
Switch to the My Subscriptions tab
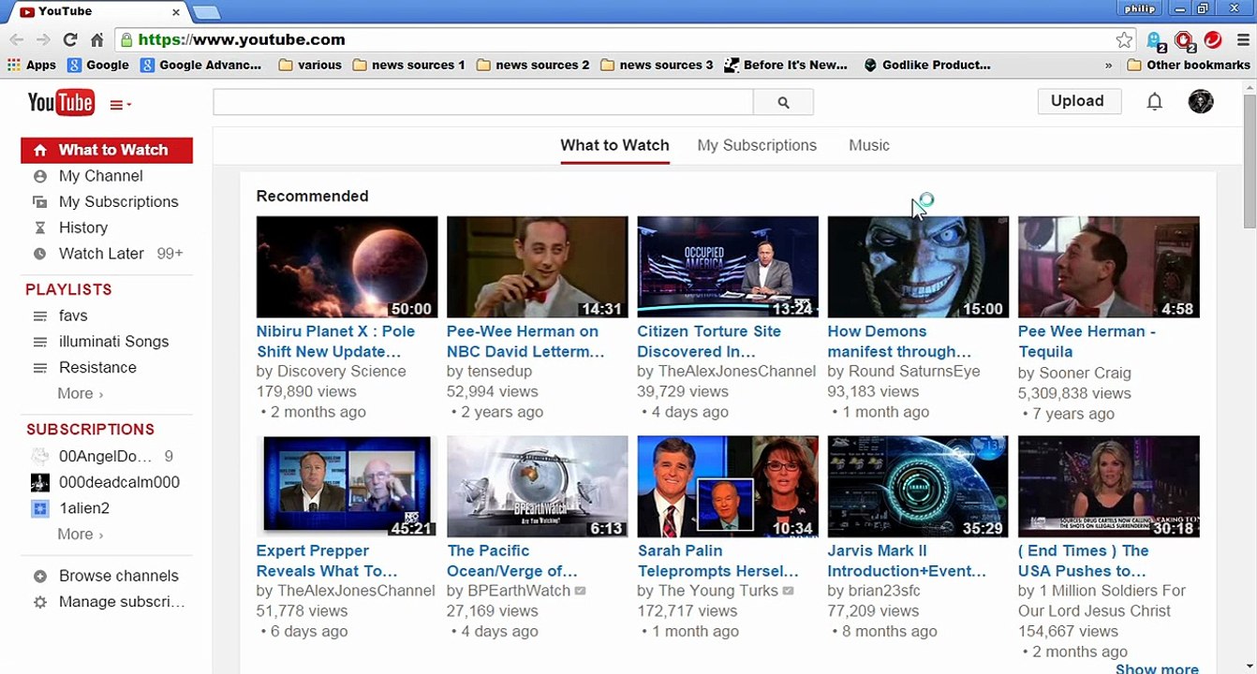(x=757, y=145)
